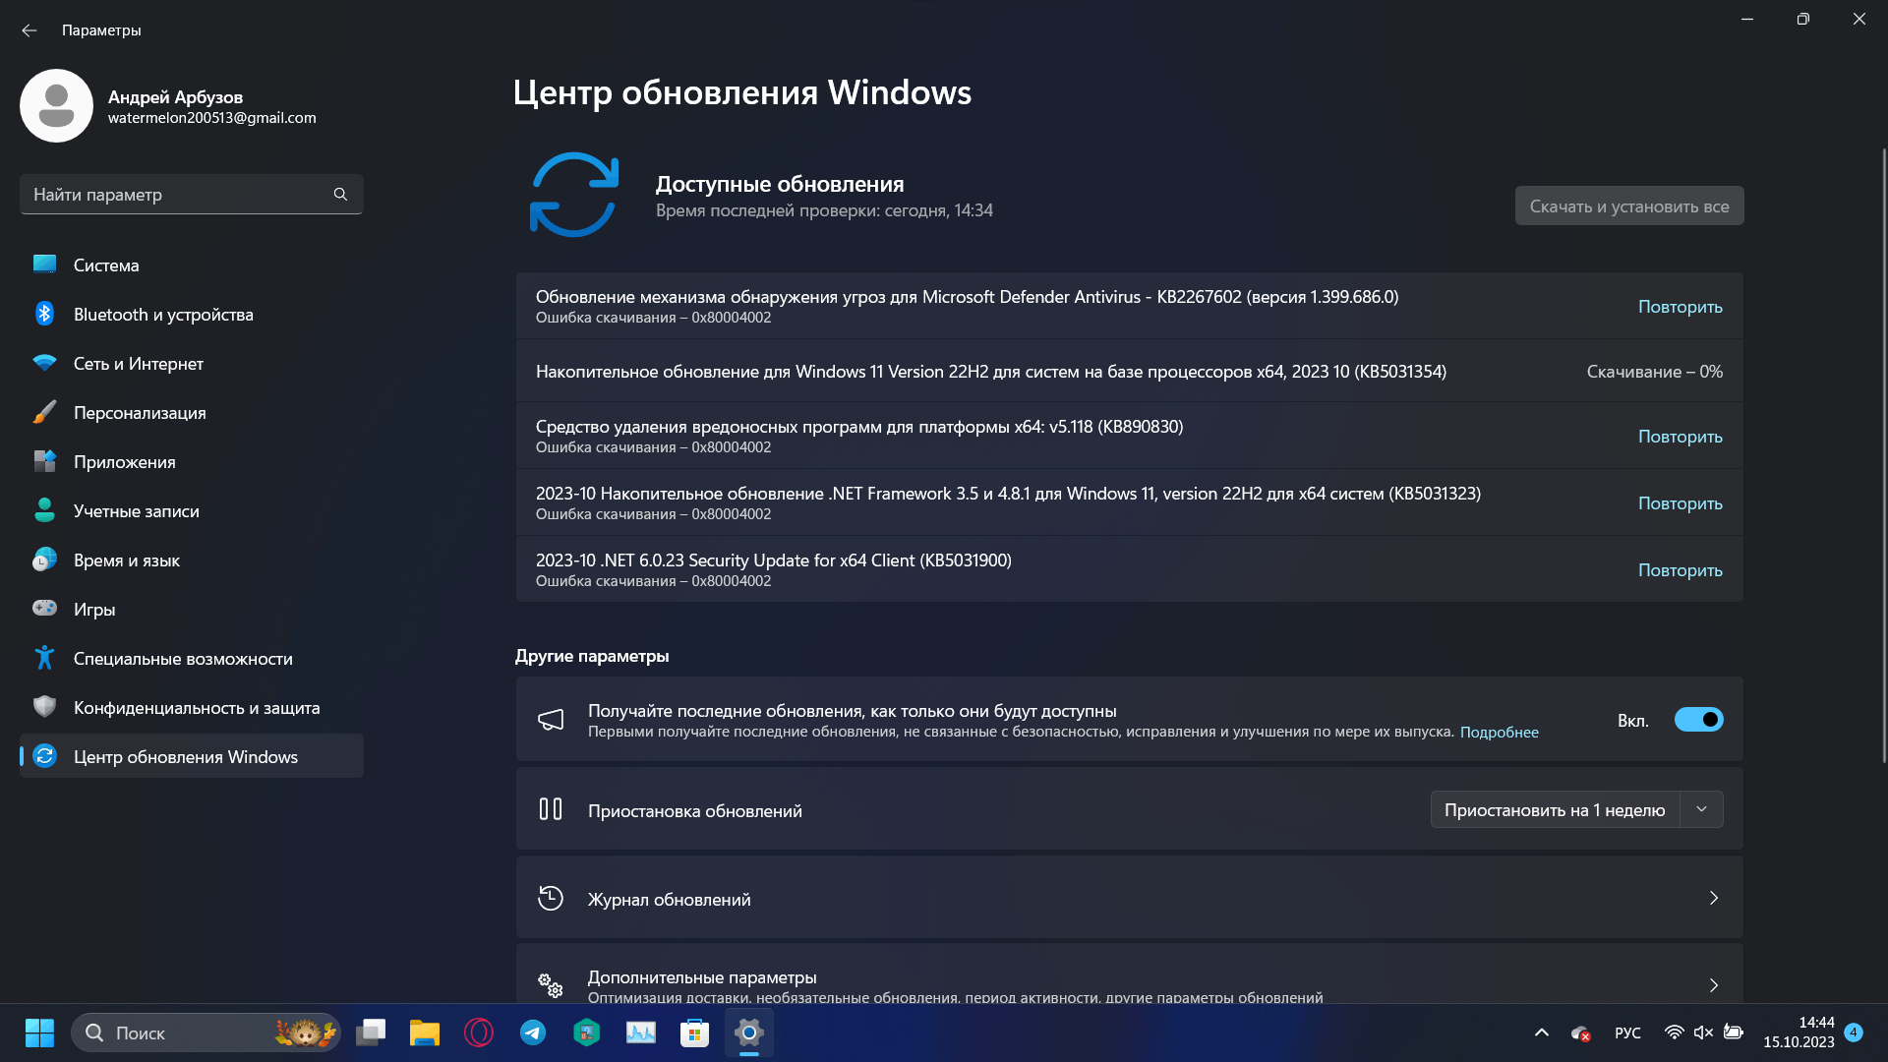Viewport: 1888px width, 1062px height.
Task: Click the gears icon in Дополнительные параметры
Action: tap(551, 985)
